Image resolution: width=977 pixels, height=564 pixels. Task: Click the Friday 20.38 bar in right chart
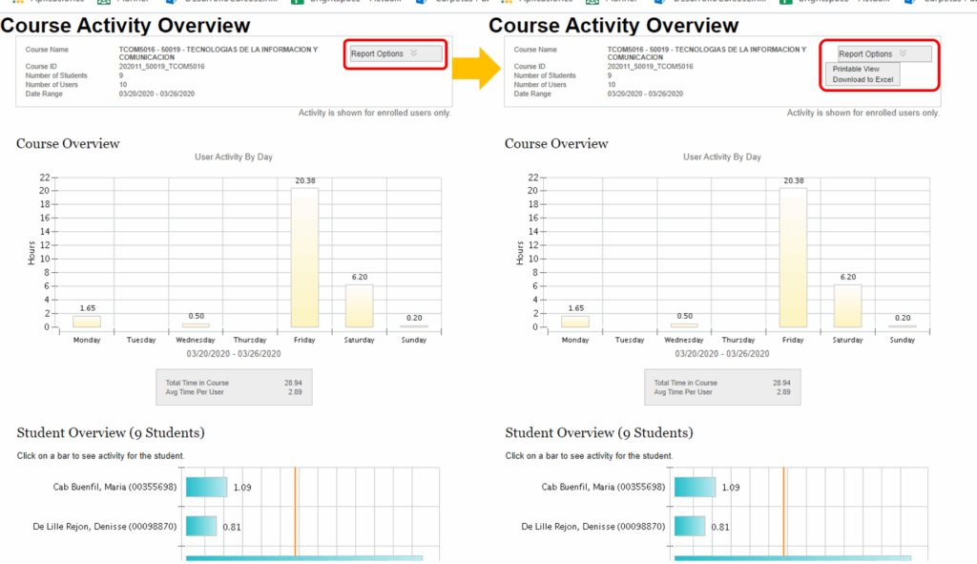coord(793,258)
